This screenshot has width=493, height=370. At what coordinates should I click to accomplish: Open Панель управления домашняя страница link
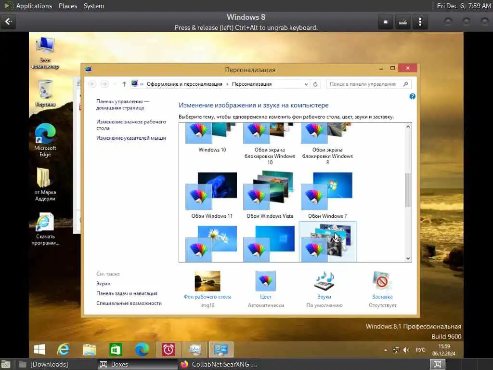click(122, 105)
